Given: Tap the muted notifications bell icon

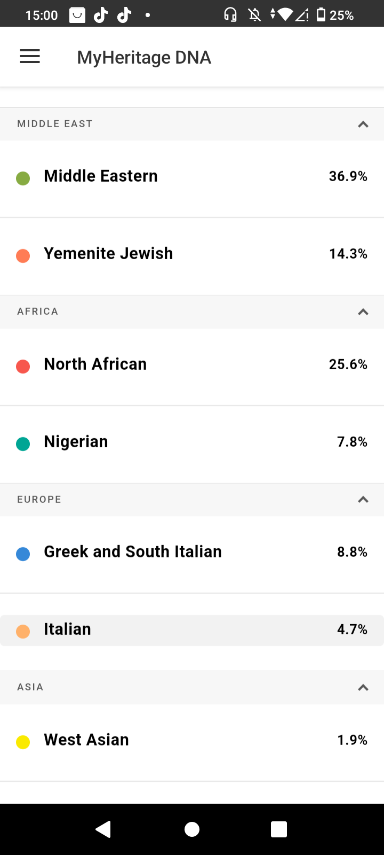Looking at the screenshot, I should click(255, 15).
